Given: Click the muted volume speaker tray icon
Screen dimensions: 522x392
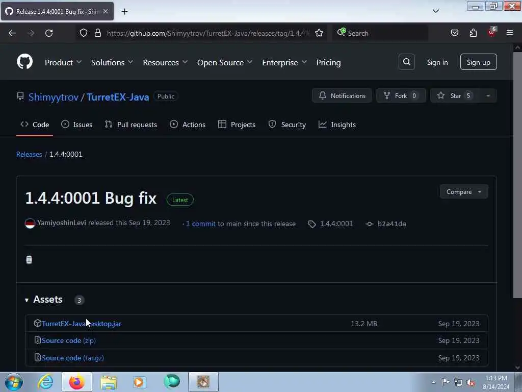Looking at the screenshot, I should point(471,382).
